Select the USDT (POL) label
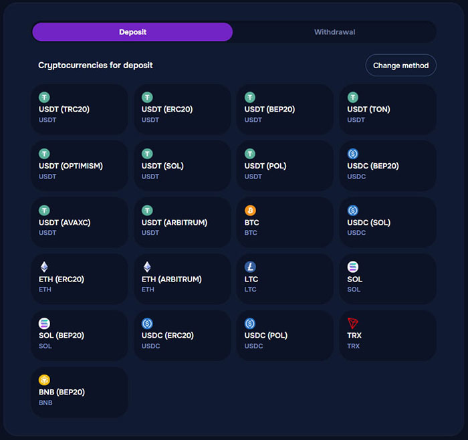 pyautogui.click(x=265, y=166)
